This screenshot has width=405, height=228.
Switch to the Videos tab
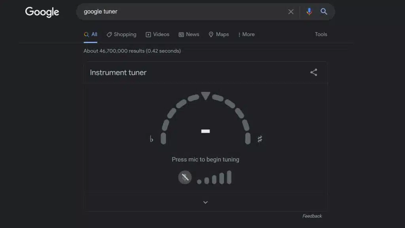(x=157, y=34)
